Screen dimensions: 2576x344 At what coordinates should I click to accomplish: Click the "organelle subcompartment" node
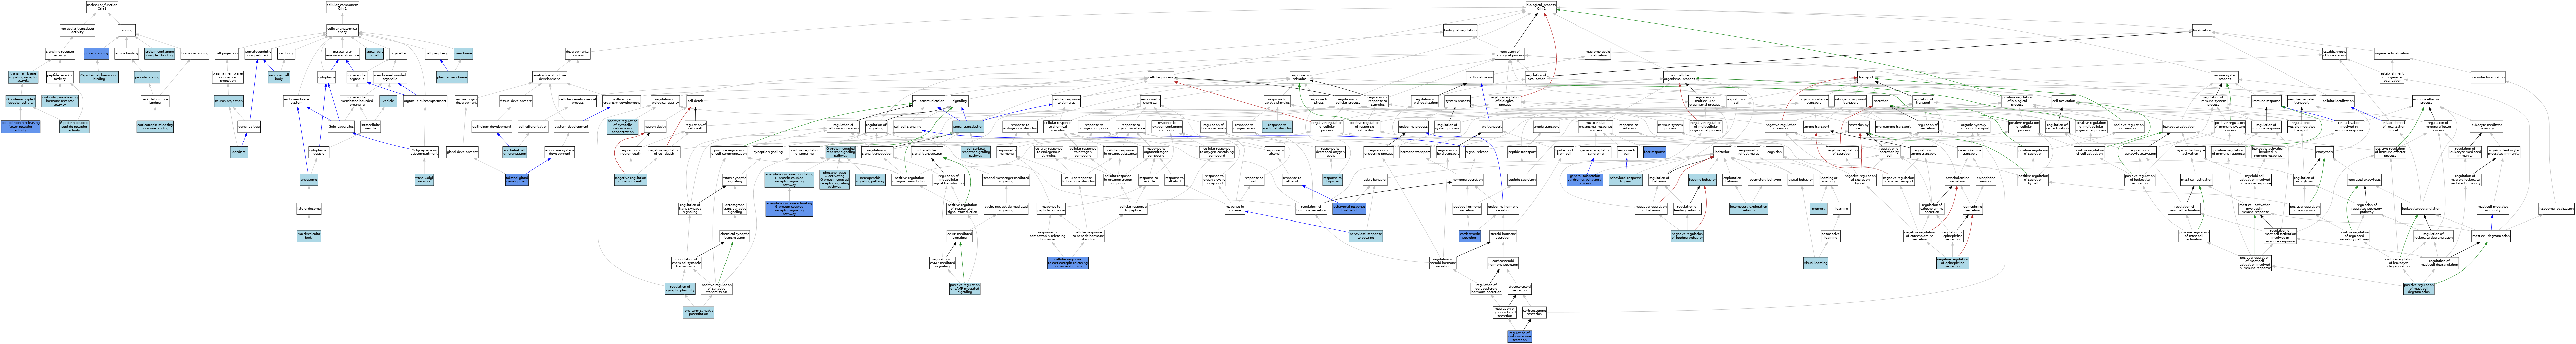click(425, 101)
